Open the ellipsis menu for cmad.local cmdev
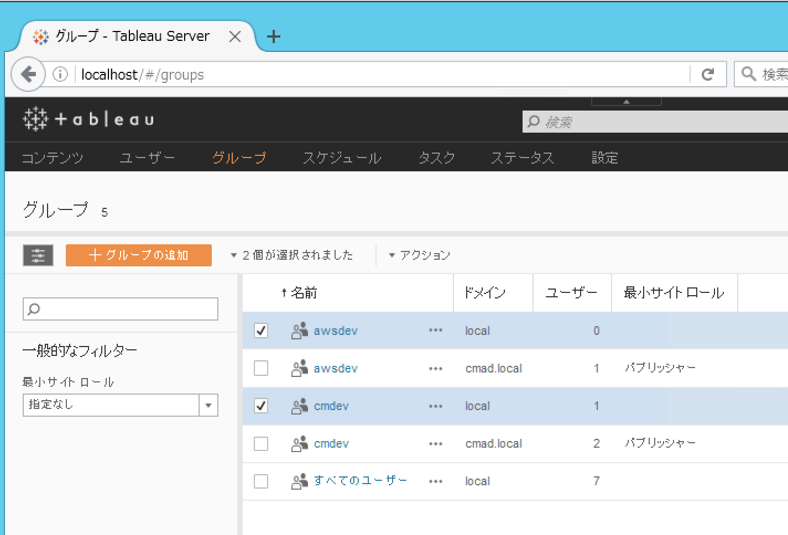Viewport: 788px width, 535px height. point(435,444)
